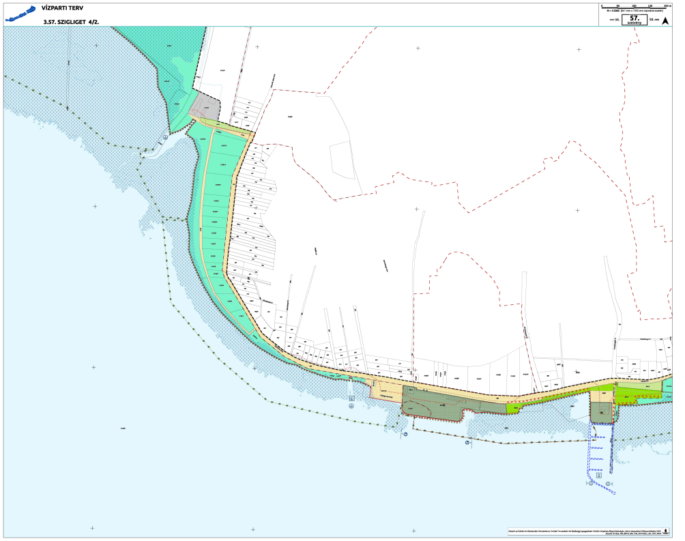Click the north arrow symbol

(665, 20)
